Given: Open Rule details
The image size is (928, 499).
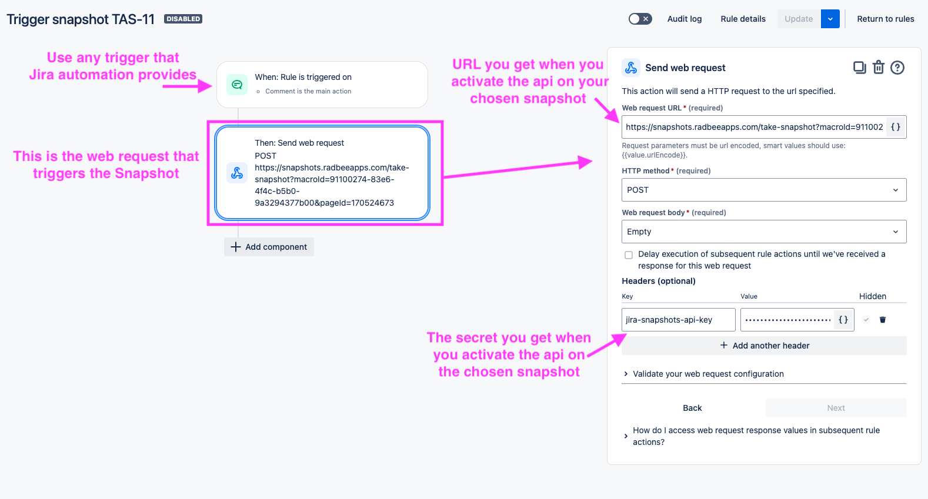Looking at the screenshot, I should click(743, 19).
